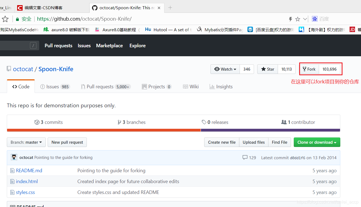Open Explore in GitHub header
The height and width of the screenshot is (207, 361).
point(137,46)
